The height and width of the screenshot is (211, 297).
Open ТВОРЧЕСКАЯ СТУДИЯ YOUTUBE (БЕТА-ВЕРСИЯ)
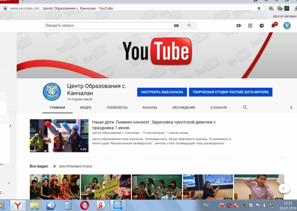click(231, 92)
